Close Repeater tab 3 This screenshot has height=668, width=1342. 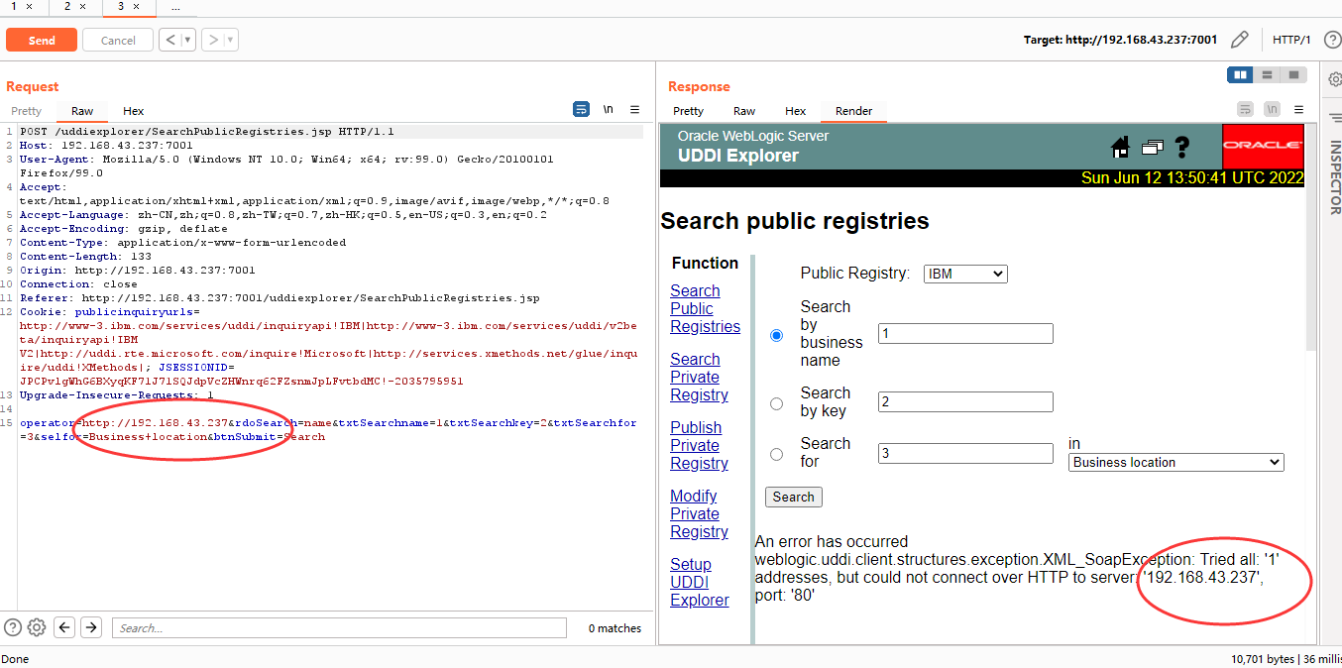point(136,6)
